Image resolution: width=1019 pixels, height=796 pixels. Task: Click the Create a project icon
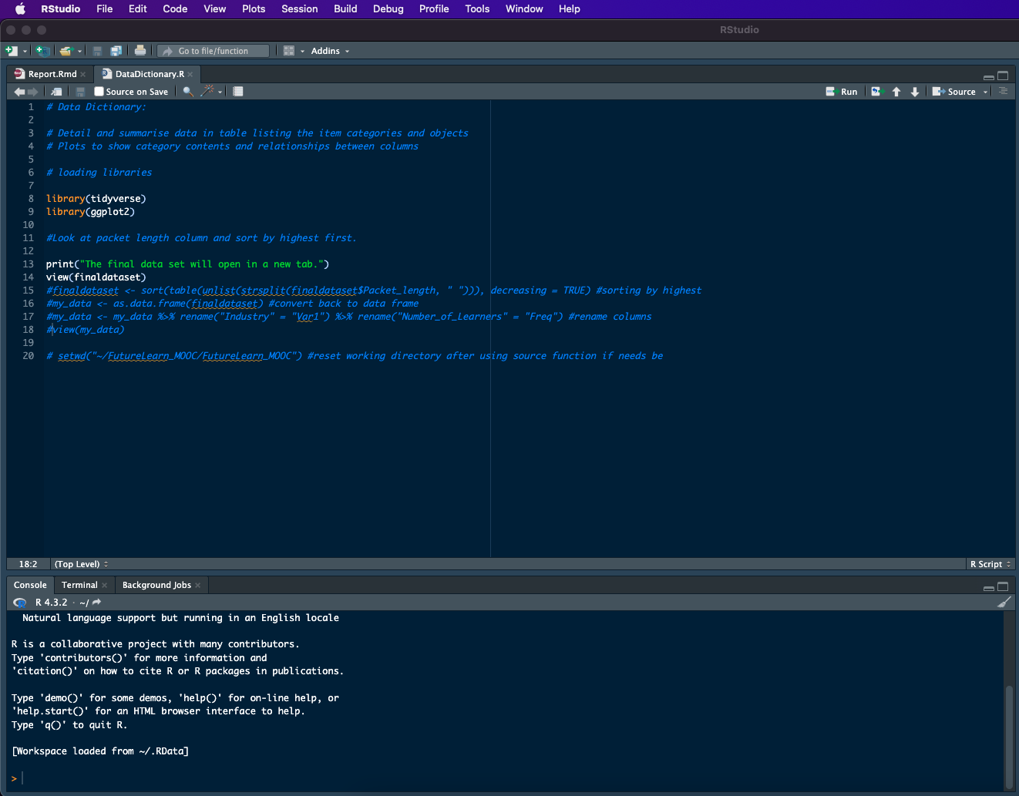tap(43, 51)
